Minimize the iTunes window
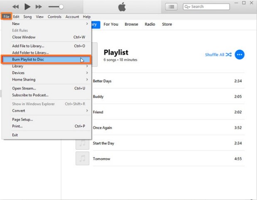The height and width of the screenshot is (200, 257). [x=236, y=3]
